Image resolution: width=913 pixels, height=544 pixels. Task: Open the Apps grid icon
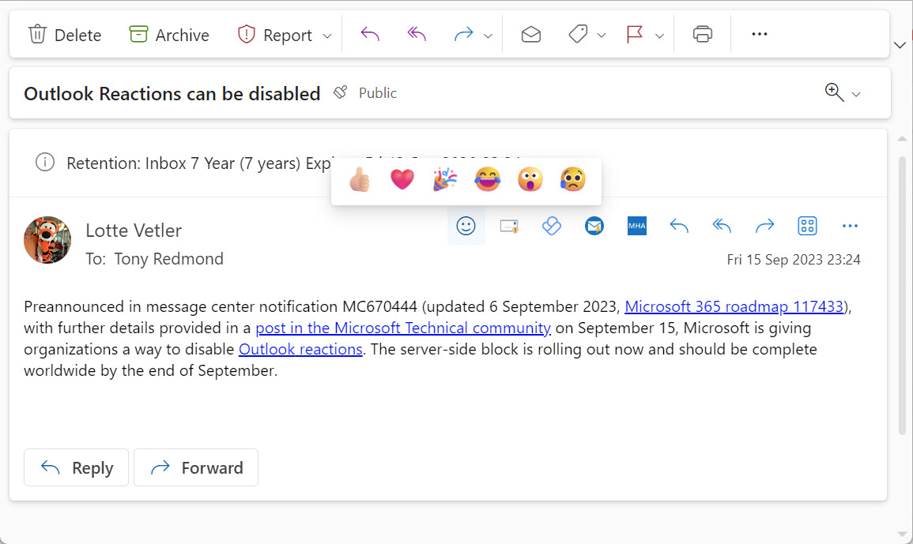click(807, 226)
